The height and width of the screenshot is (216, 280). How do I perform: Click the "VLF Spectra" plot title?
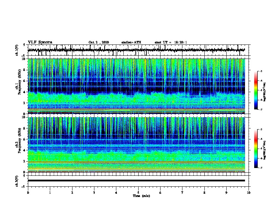40,42
